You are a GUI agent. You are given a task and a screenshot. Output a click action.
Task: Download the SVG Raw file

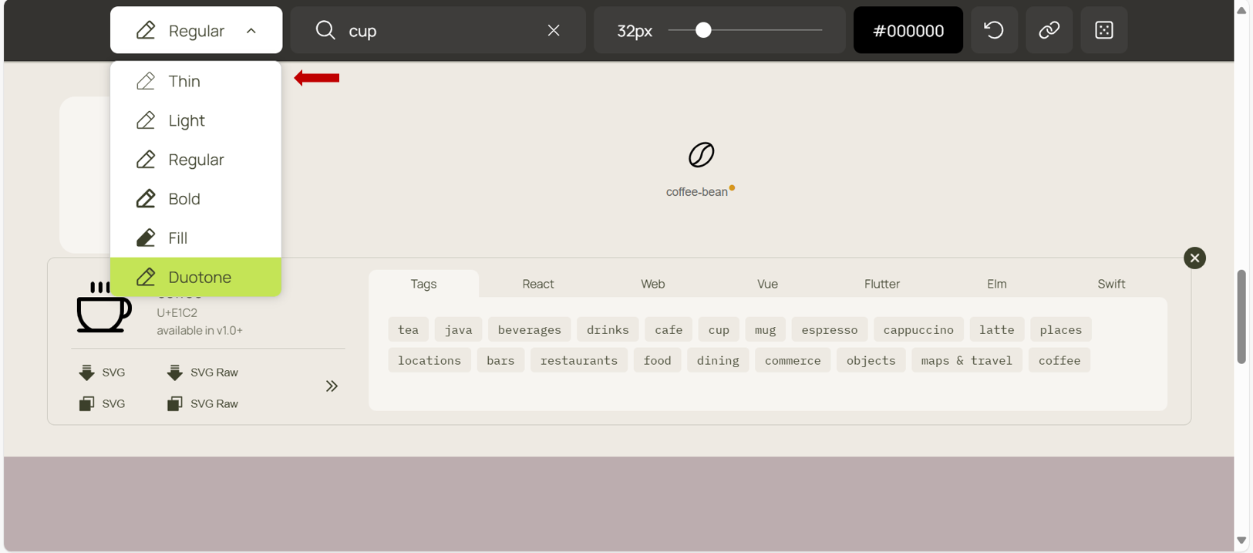203,373
